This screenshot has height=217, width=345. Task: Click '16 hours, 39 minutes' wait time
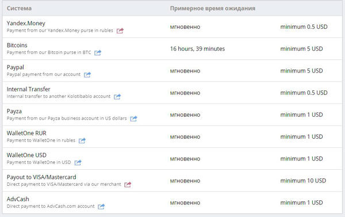[x=197, y=49]
